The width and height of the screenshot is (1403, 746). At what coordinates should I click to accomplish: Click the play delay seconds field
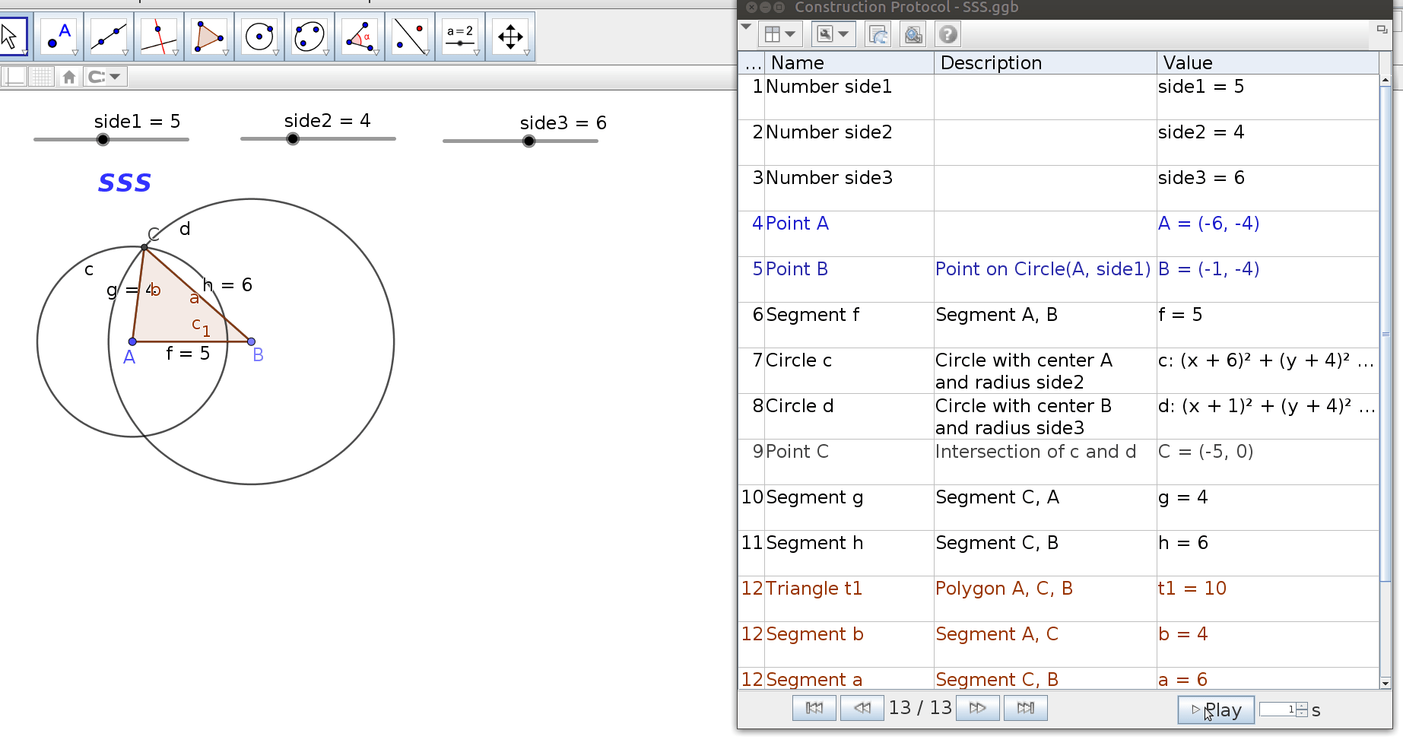click(1278, 709)
